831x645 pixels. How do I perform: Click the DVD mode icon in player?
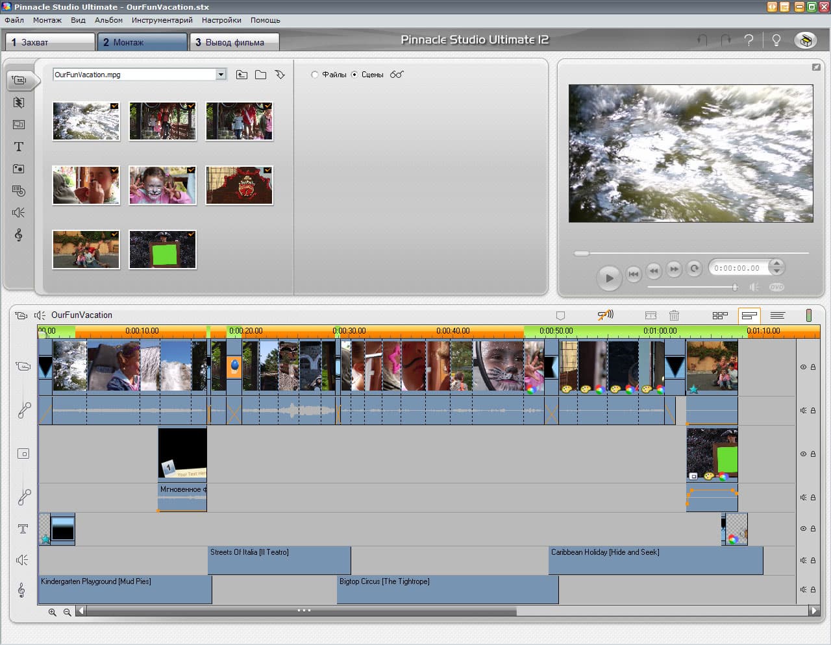(x=776, y=287)
